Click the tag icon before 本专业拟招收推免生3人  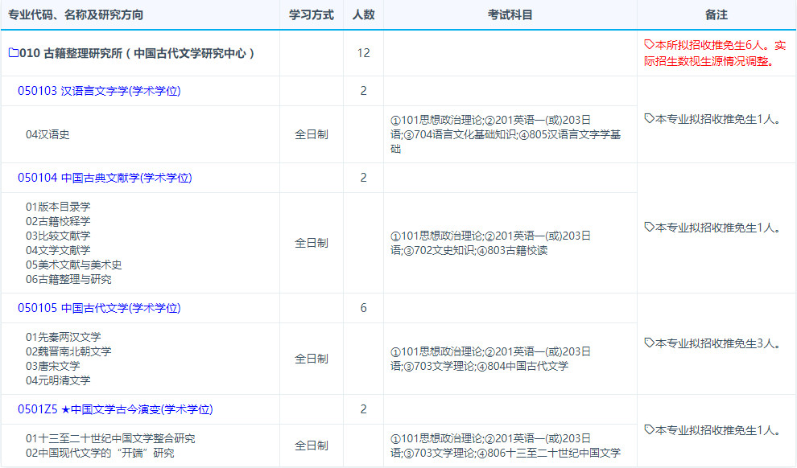[650, 343]
